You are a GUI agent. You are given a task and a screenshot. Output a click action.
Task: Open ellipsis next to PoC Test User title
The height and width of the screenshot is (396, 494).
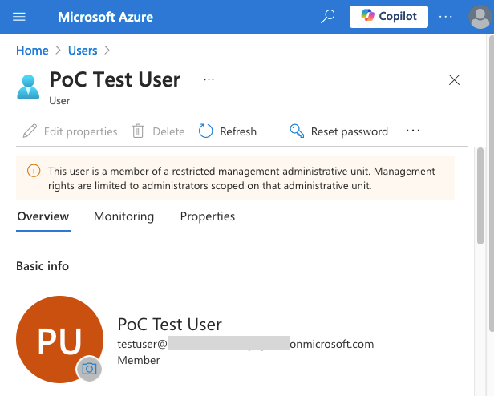pyautogui.click(x=209, y=80)
